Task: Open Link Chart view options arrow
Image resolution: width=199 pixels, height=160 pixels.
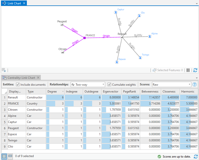Action: (x=195, y=3)
